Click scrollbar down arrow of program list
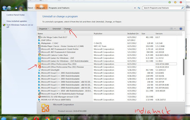 [183, 100]
